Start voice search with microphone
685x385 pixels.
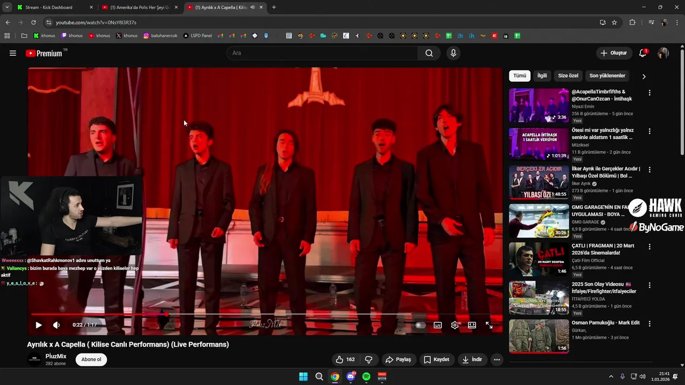(x=453, y=53)
